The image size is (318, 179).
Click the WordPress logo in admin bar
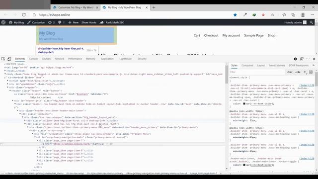3,22
